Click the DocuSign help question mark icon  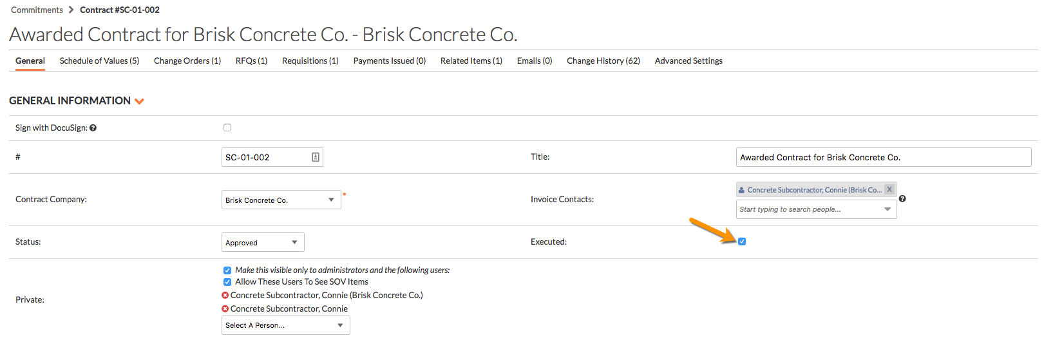point(93,128)
